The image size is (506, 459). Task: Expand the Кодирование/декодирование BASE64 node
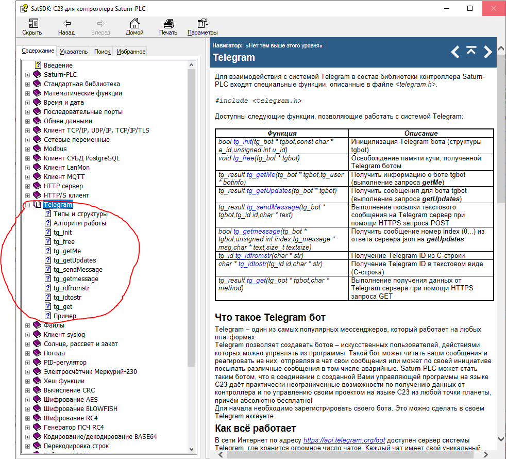point(27,437)
